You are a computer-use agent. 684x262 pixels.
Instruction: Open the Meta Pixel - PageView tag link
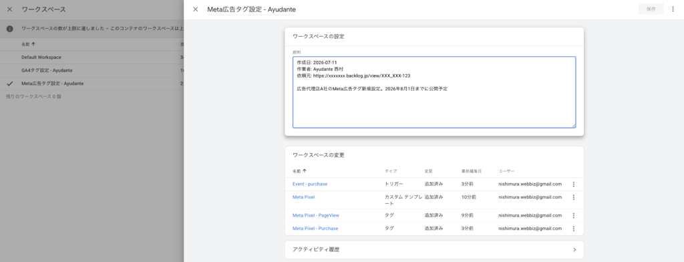[x=316, y=216]
